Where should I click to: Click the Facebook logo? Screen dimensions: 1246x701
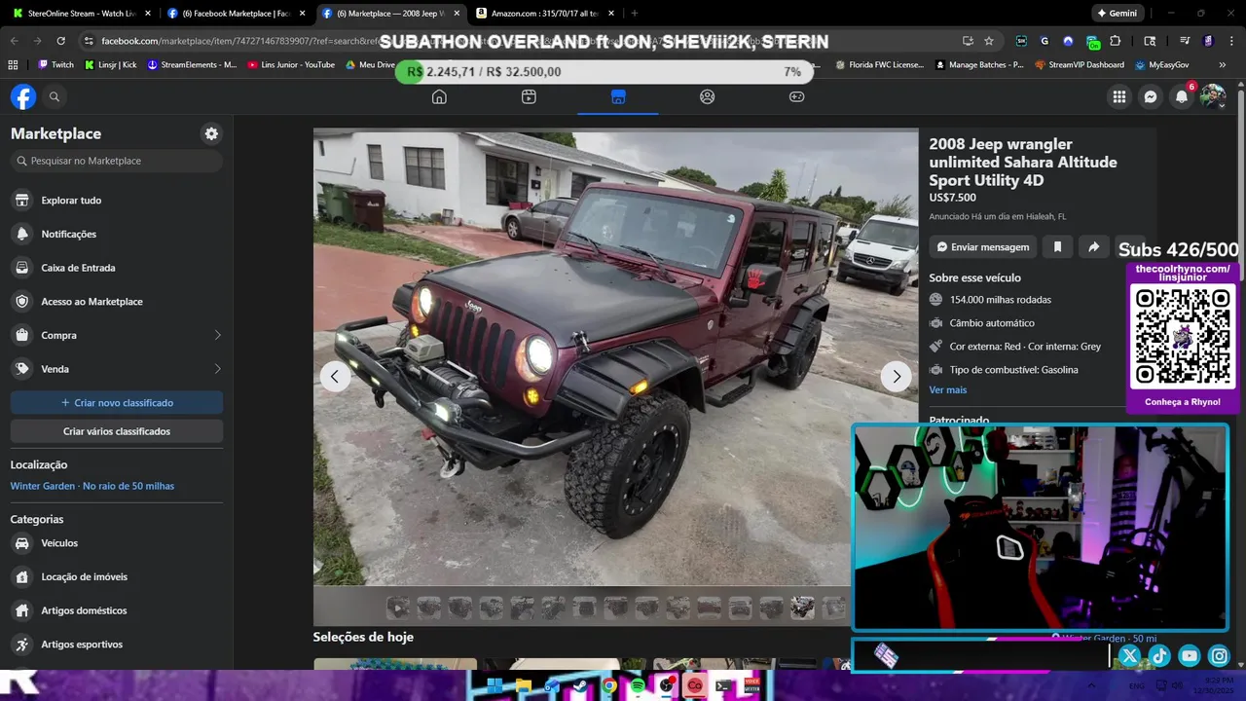coord(23,96)
